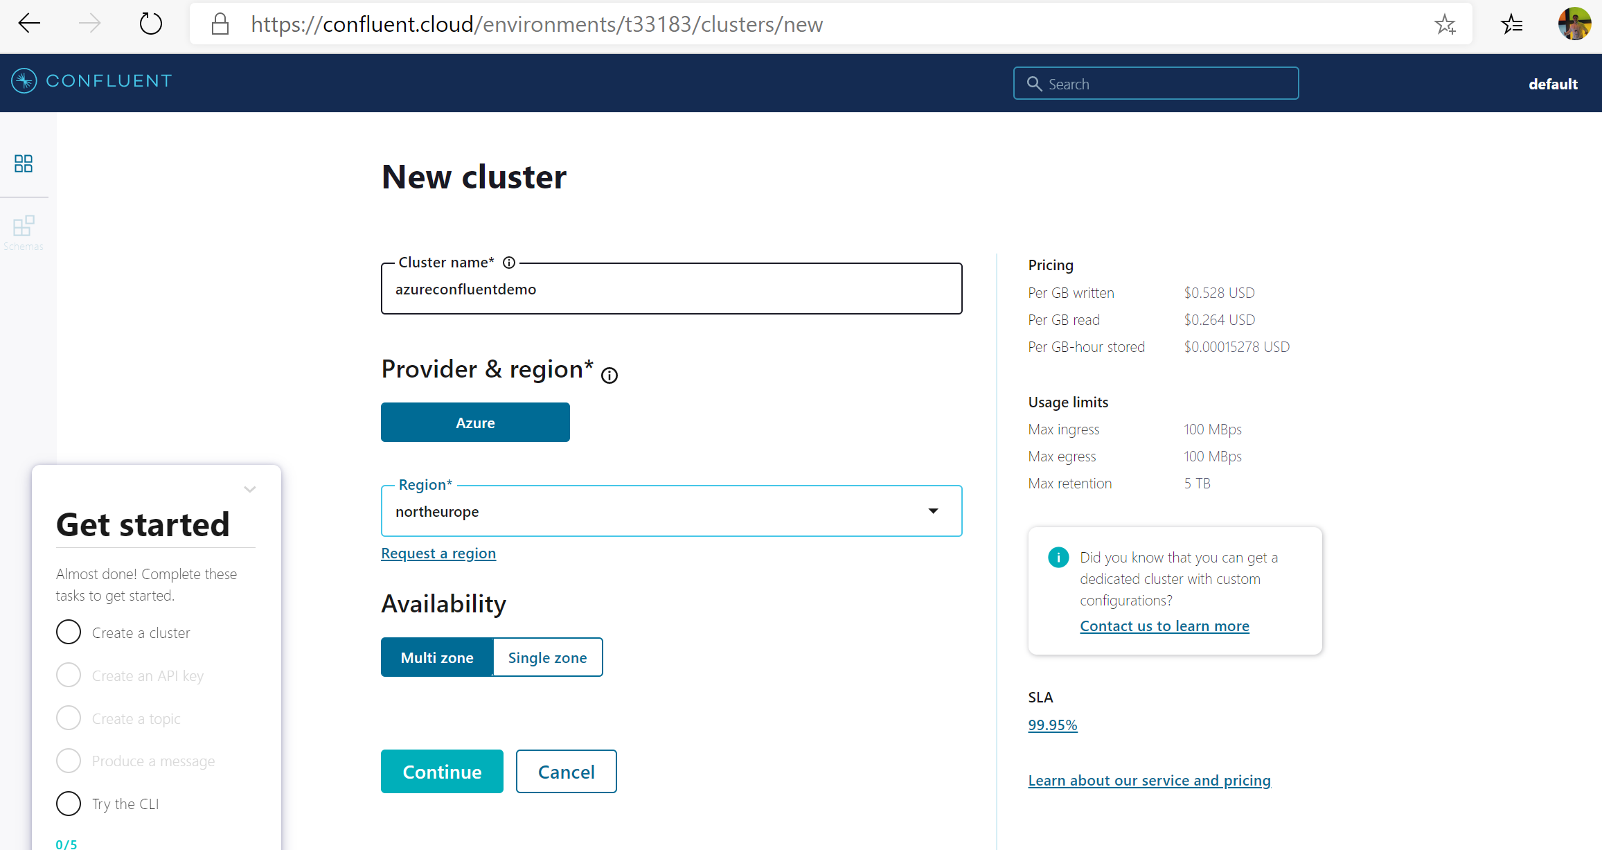Image resolution: width=1602 pixels, height=850 pixels.
Task: Click the Provider & region info icon
Action: (x=609, y=375)
